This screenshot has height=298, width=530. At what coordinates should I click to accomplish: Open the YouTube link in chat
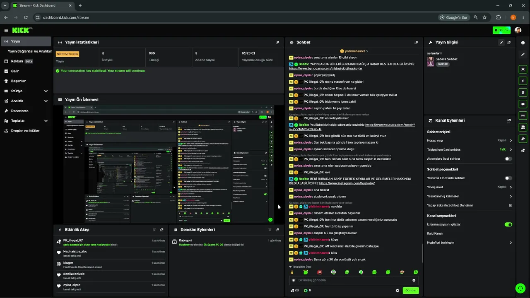(352, 127)
